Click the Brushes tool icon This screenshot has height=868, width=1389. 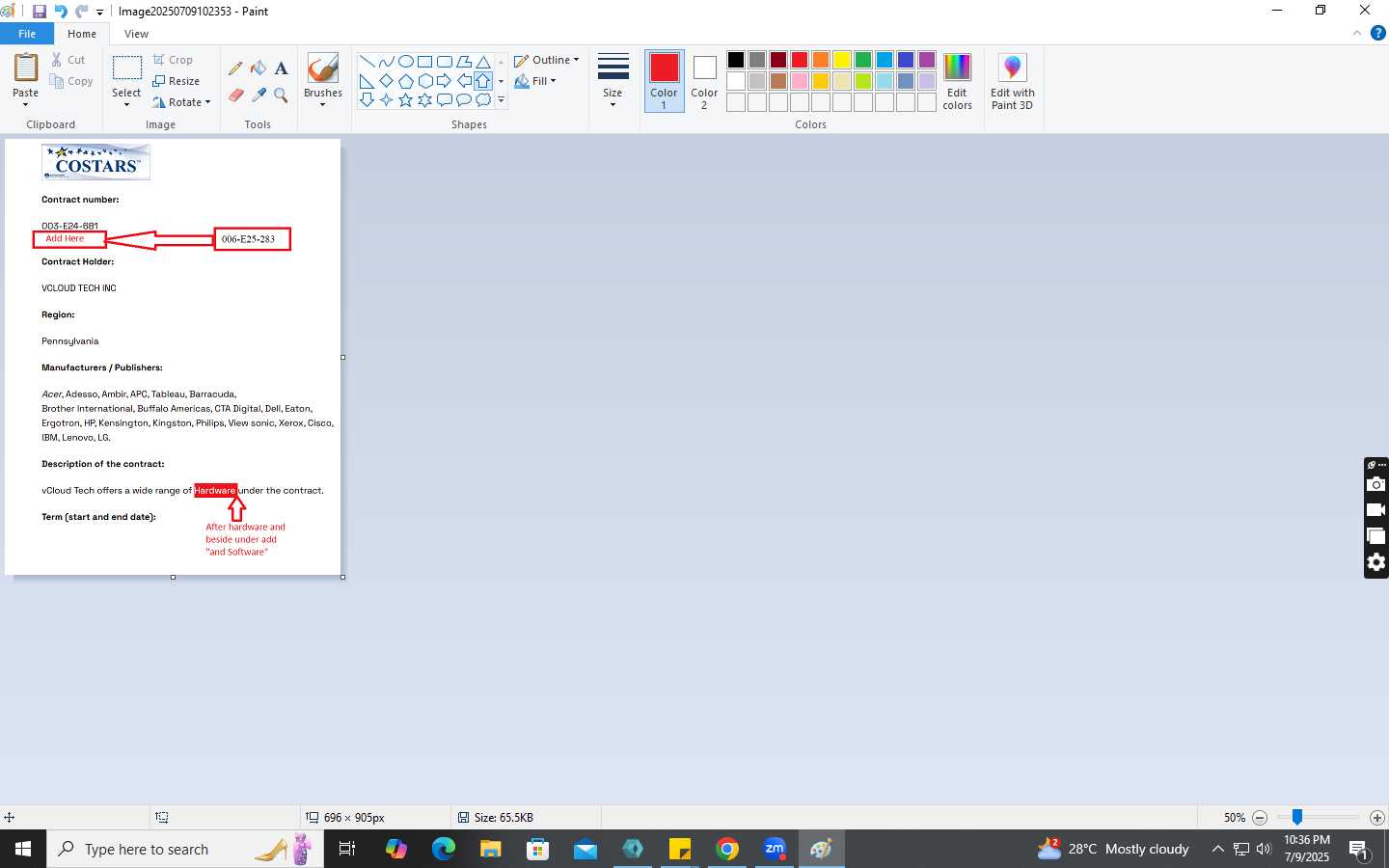(322, 68)
